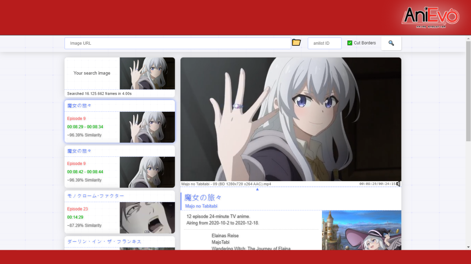Click 'Wandering Witch: The Journey of Elaina' title

[x=251, y=249]
